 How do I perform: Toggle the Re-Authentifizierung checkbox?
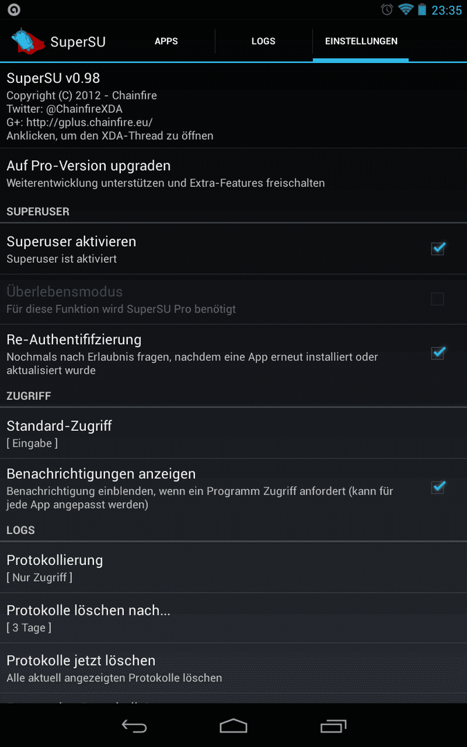(x=438, y=353)
